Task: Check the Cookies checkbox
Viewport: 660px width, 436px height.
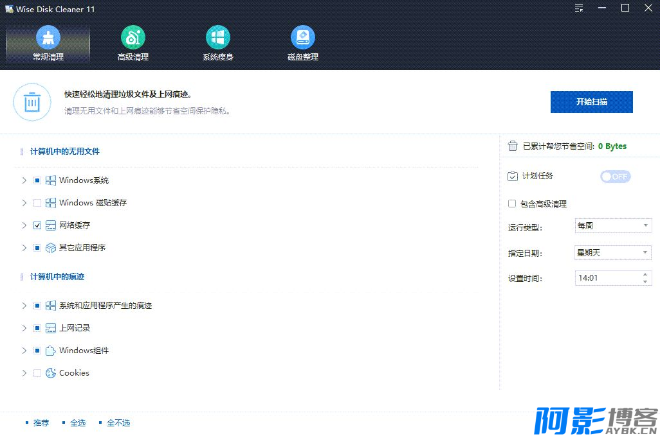Action: point(37,373)
